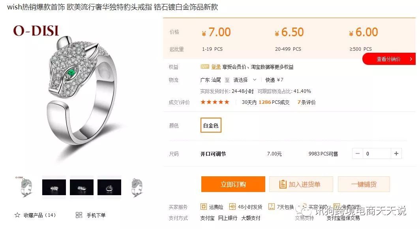
Task: Open the 请选择 destination dropdown
Action: [x=245, y=80]
